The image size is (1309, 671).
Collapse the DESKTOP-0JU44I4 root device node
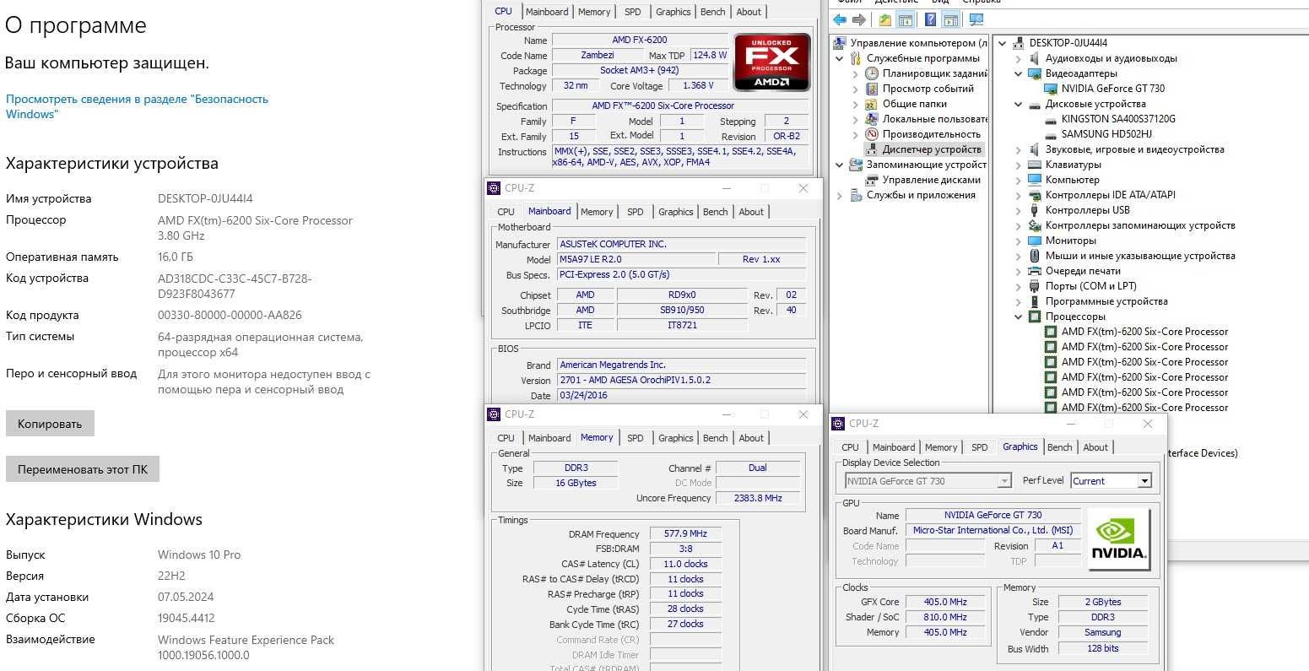click(x=1003, y=43)
